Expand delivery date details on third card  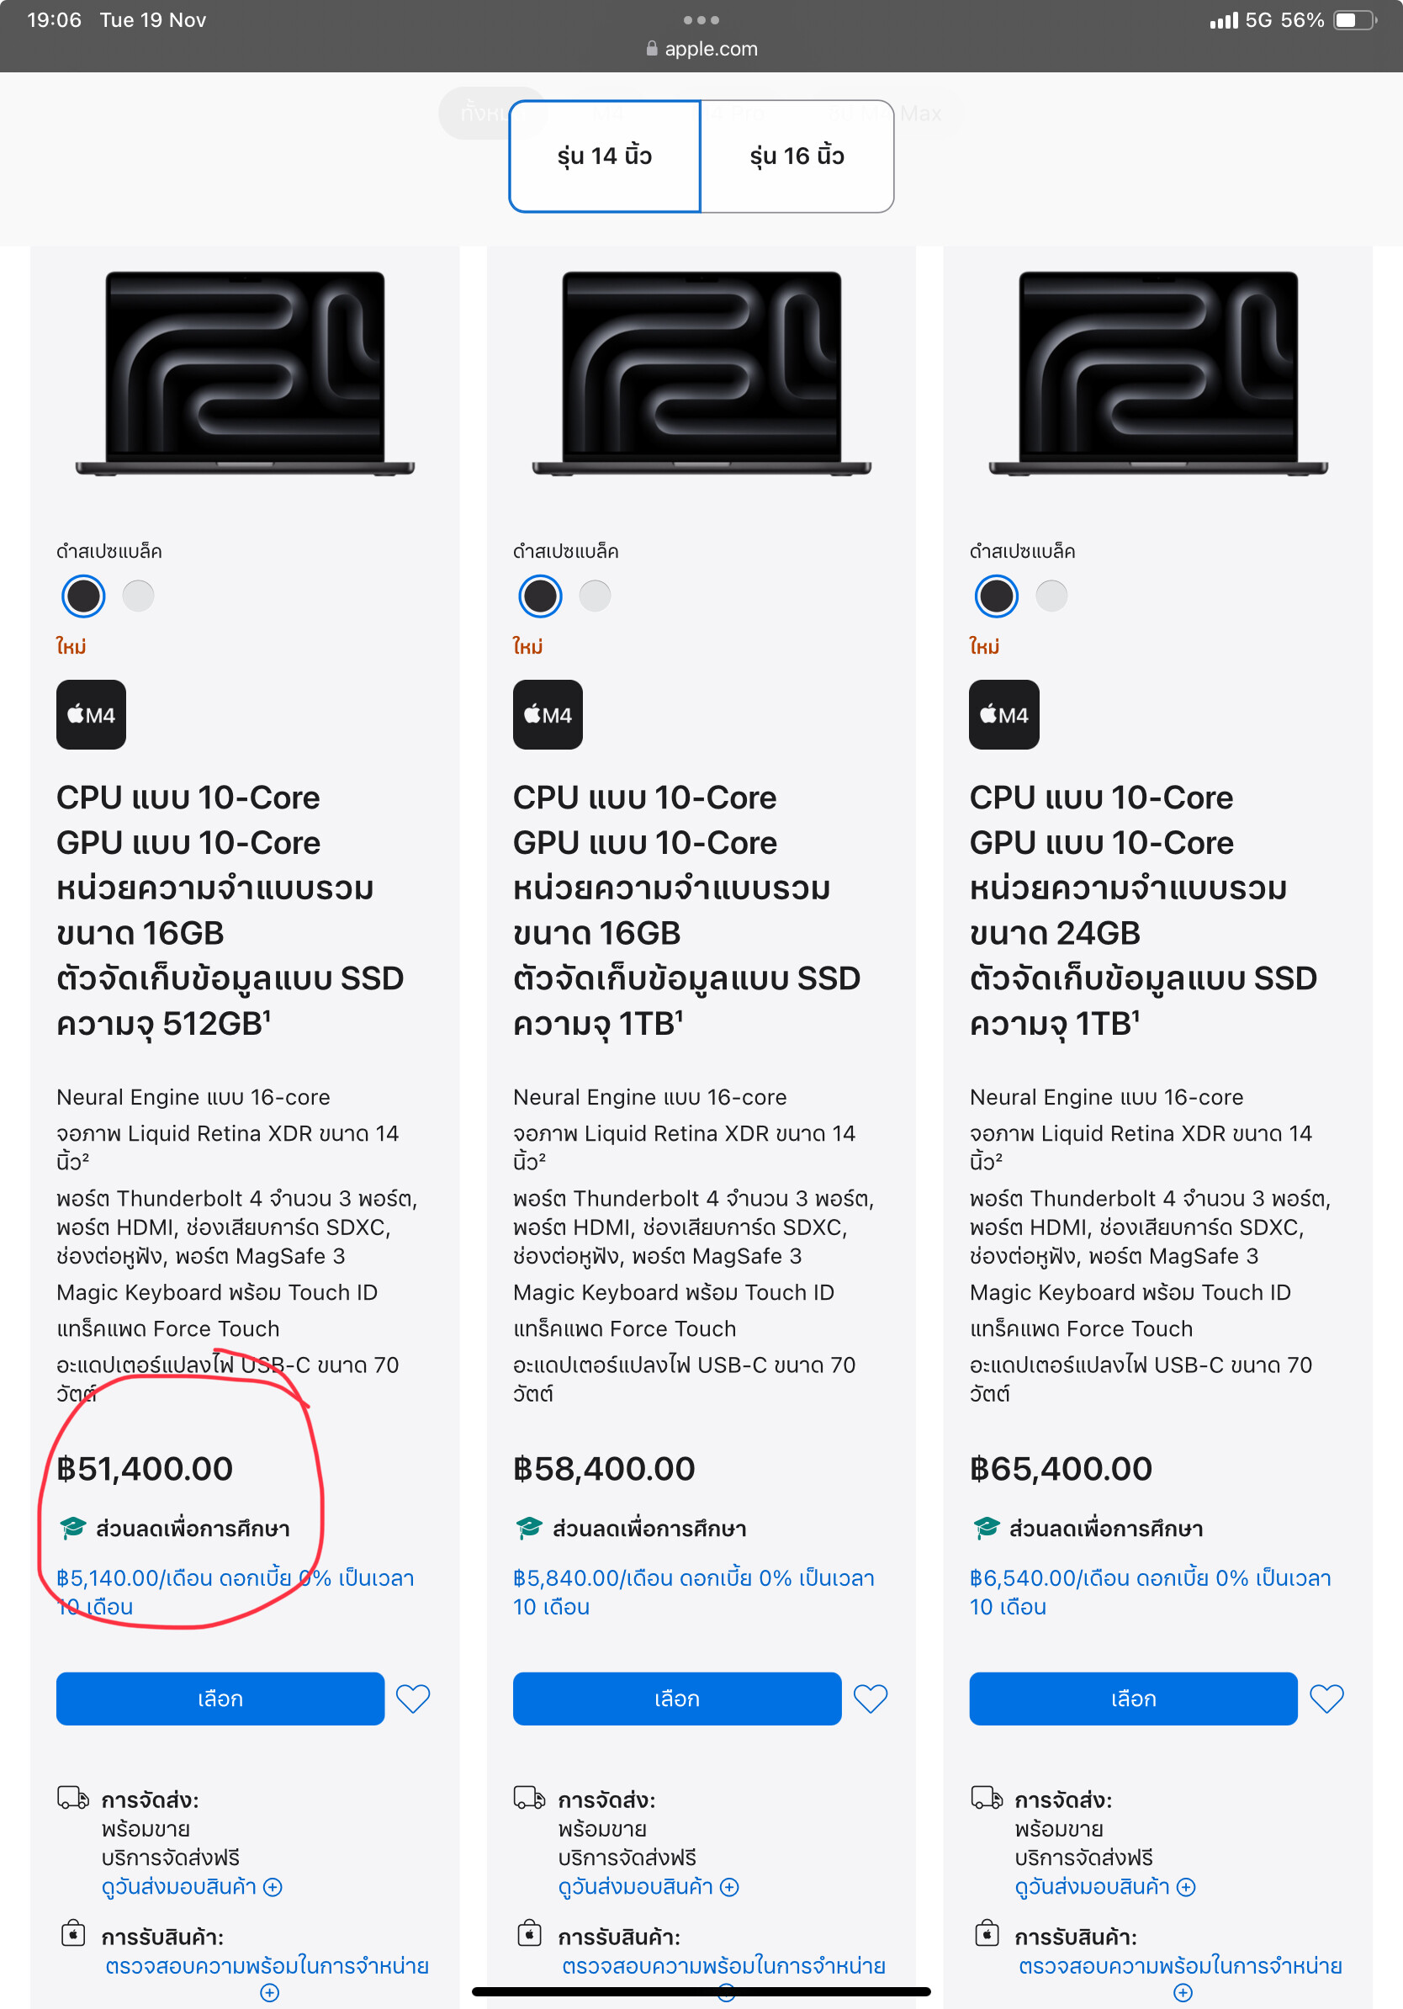click(x=1104, y=1886)
